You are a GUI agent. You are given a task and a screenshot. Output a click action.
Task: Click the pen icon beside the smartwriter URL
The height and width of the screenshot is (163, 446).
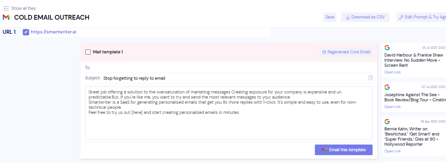click(x=26, y=32)
